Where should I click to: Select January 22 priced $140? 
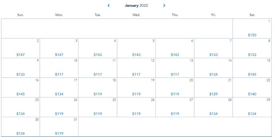[252, 87]
